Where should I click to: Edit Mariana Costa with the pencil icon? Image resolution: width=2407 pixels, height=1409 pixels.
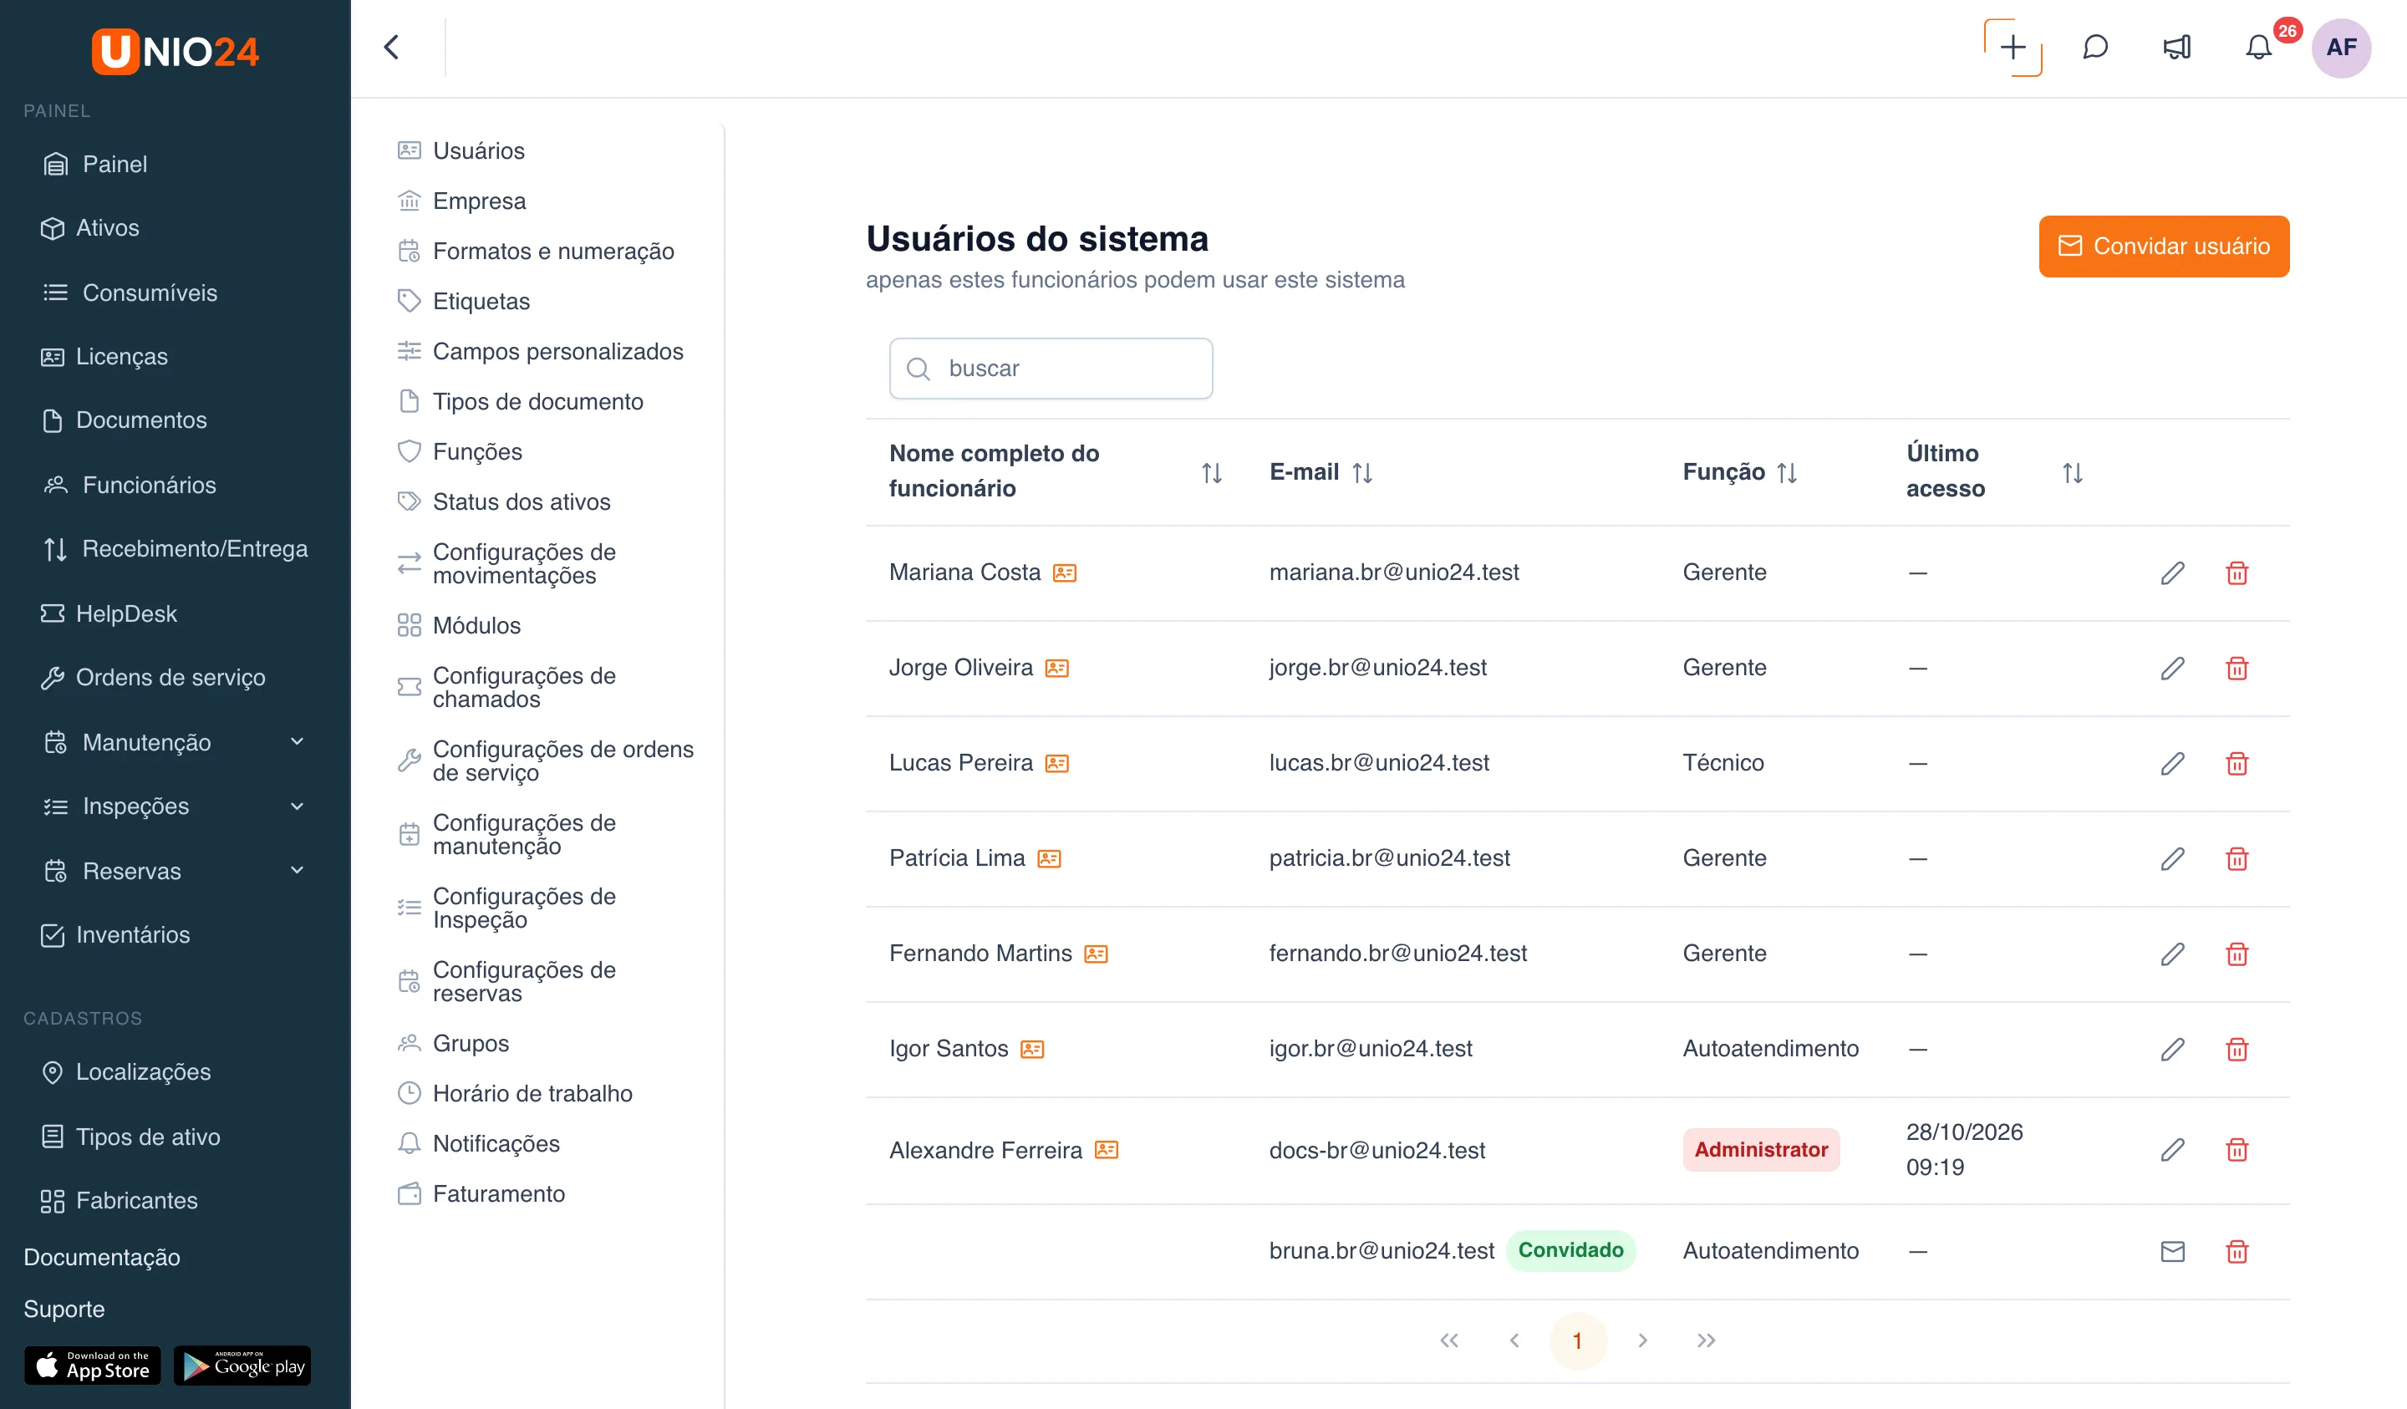(x=2172, y=572)
